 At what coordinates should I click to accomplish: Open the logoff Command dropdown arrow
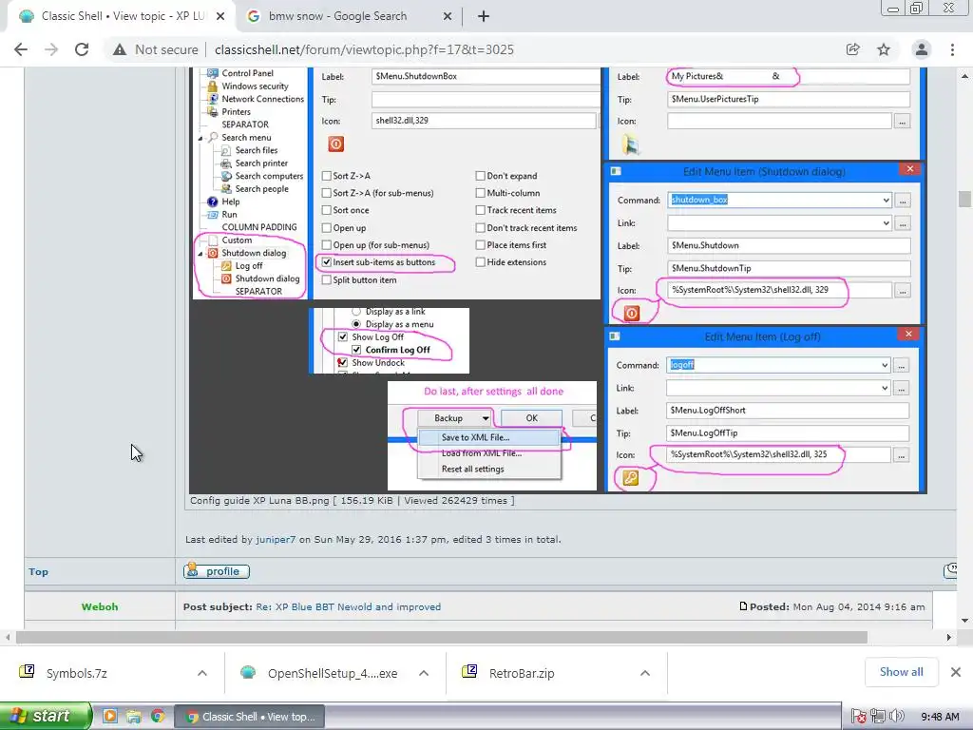point(885,365)
